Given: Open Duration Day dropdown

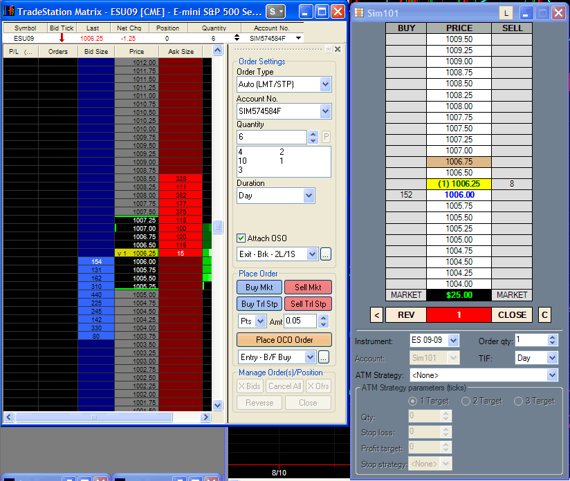Looking at the screenshot, I should click(309, 196).
